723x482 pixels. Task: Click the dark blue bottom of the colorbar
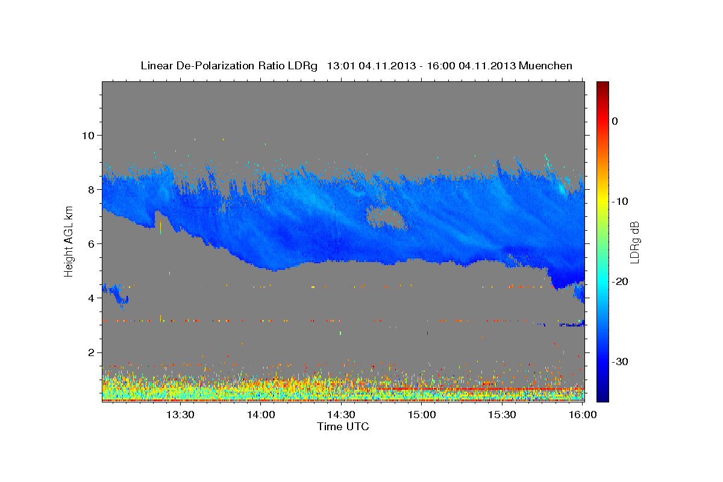[602, 395]
